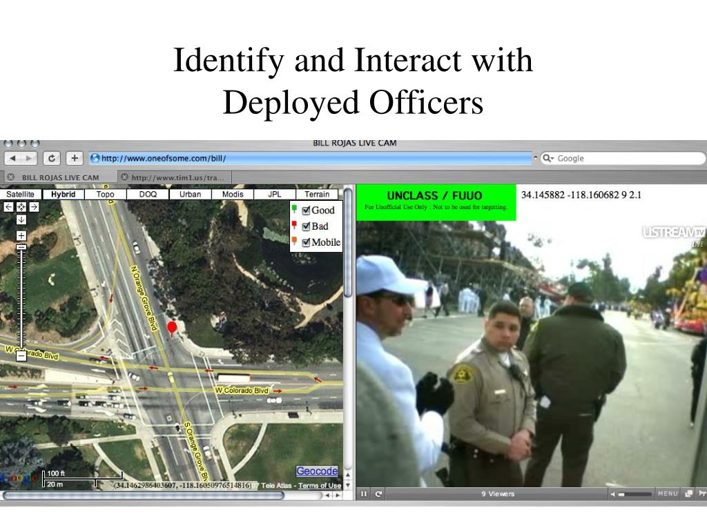The height and width of the screenshot is (530, 707).
Task: Click the URL address field
Action: pos(311,158)
